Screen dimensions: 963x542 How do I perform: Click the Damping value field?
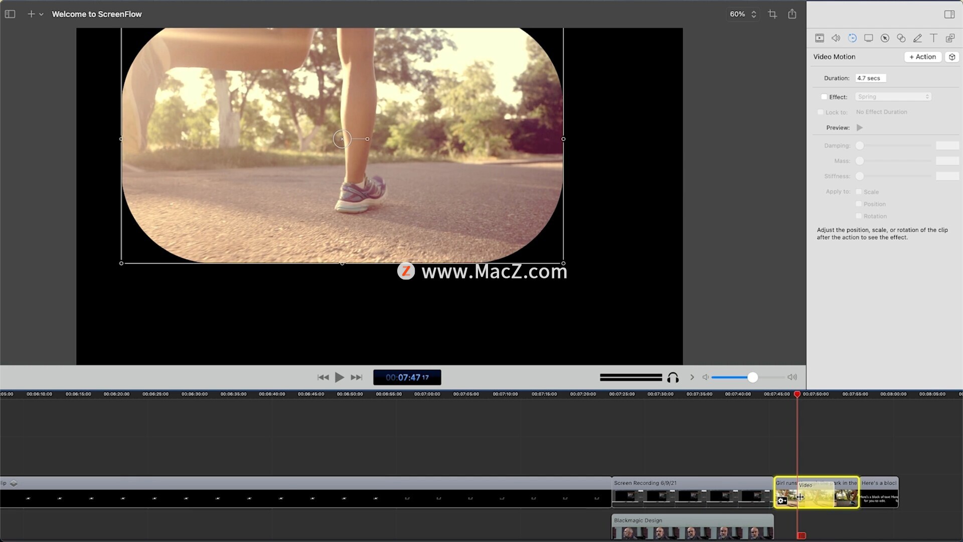coord(947,146)
